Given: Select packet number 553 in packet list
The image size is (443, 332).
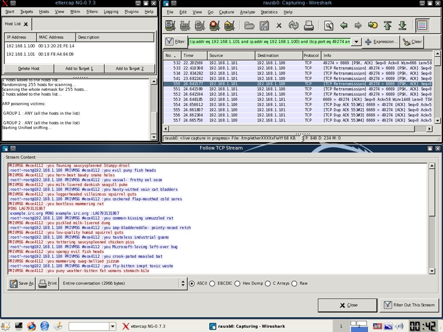Looking at the screenshot, I should point(298,100).
